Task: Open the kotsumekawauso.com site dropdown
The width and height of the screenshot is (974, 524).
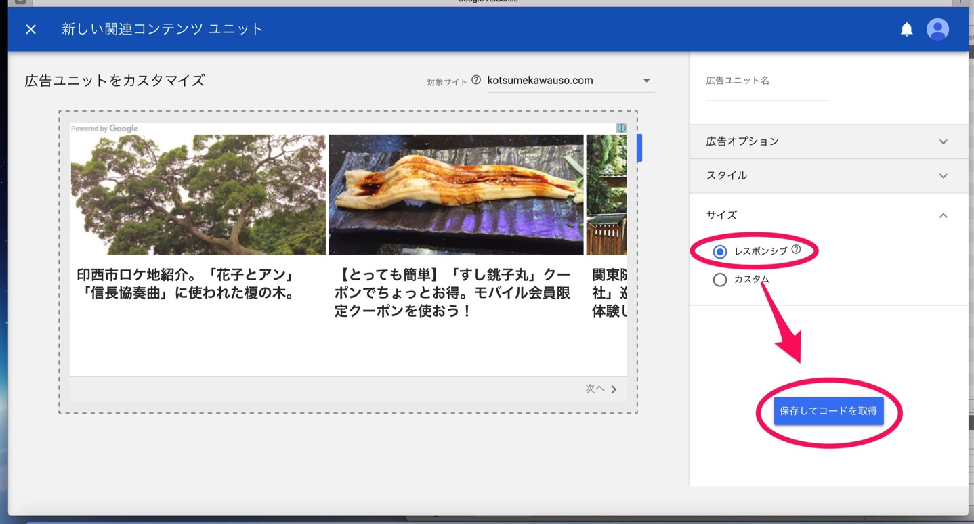Action: tap(571, 81)
